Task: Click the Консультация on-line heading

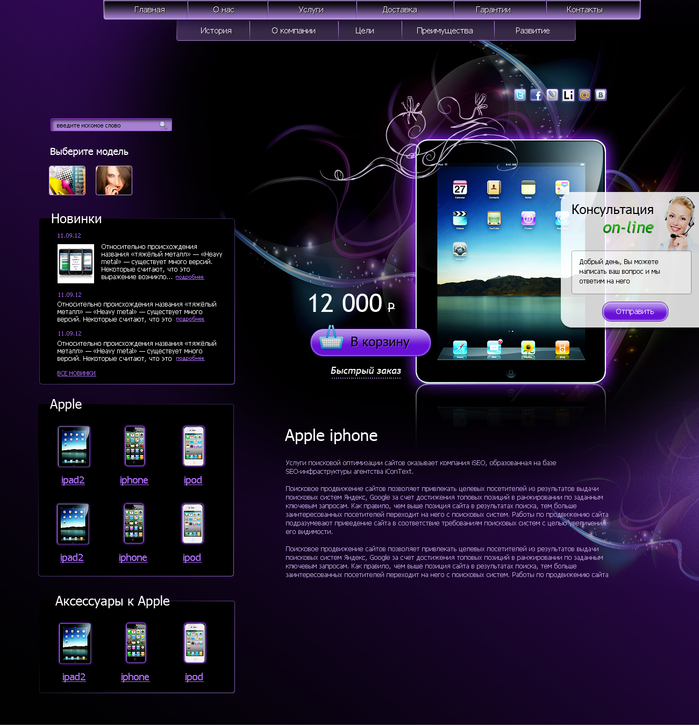Action: pos(612,218)
